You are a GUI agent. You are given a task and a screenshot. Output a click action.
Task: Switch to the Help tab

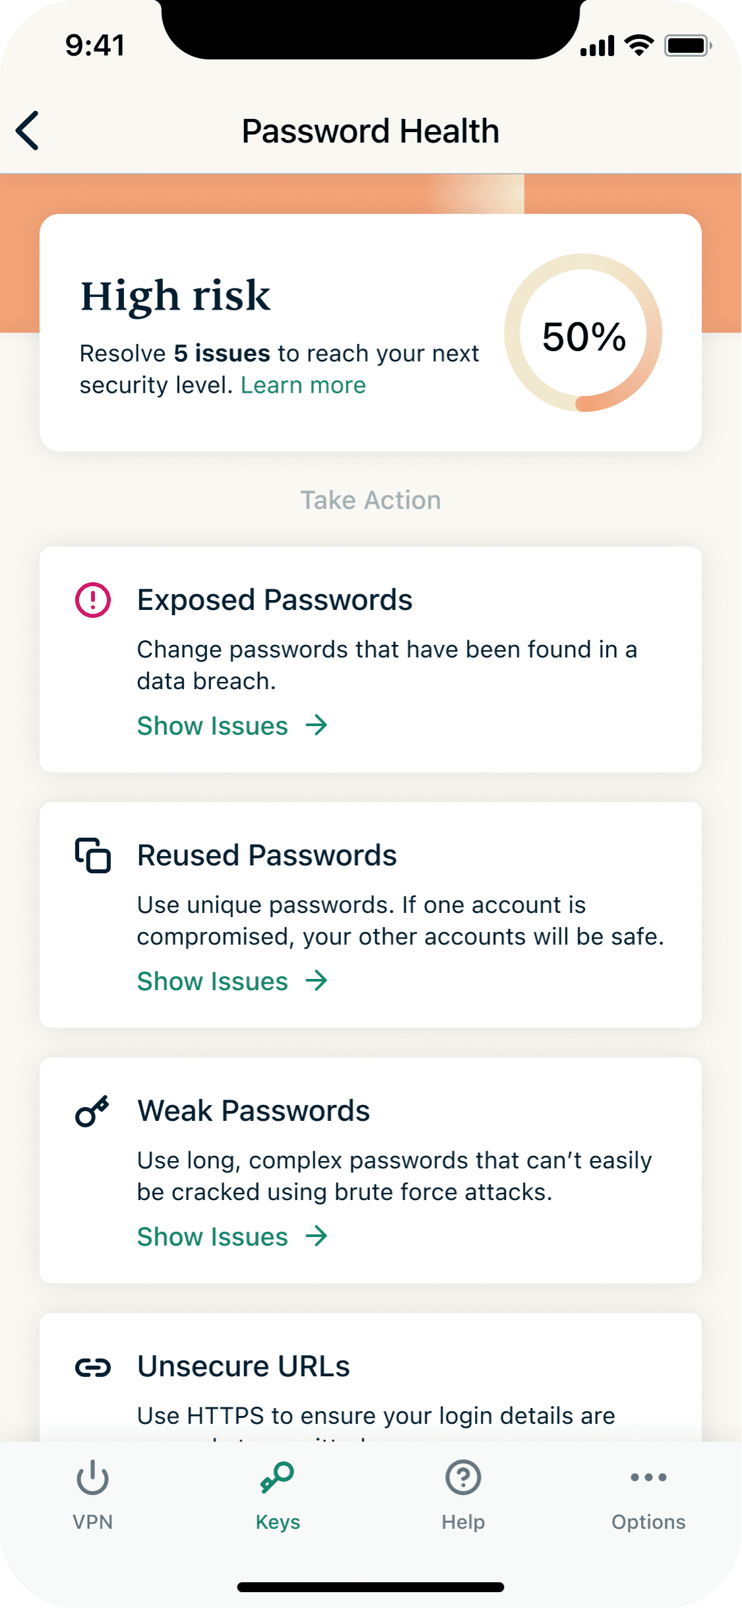click(x=463, y=1498)
